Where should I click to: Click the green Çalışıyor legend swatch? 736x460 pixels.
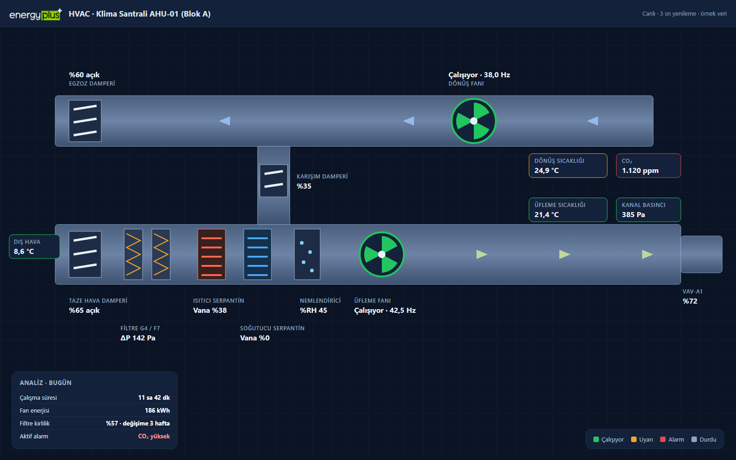[x=596, y=439]
